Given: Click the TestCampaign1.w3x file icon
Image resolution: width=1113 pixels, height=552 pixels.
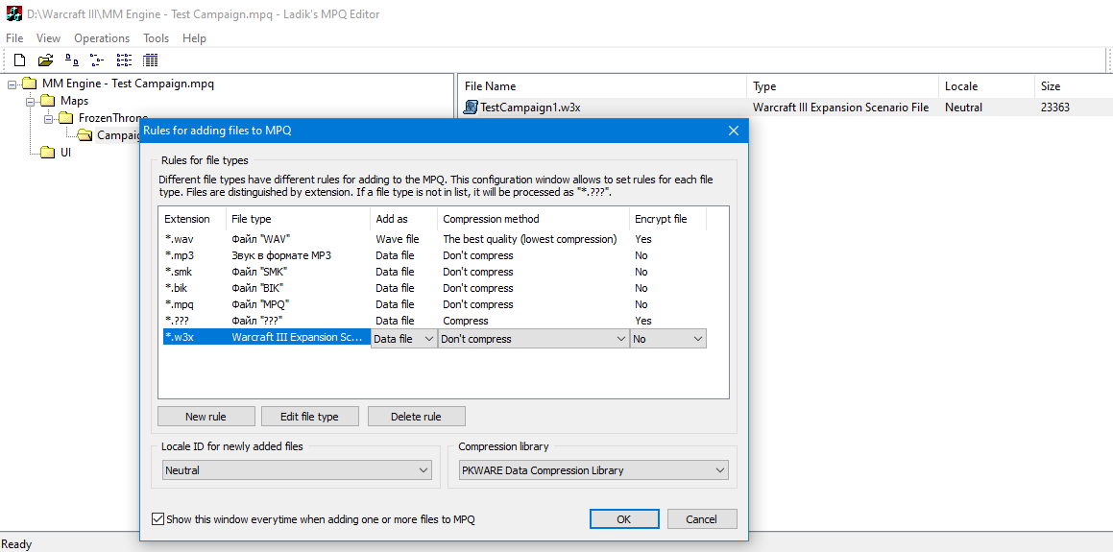Looking at the screenshot, I should tap(471, 108).
